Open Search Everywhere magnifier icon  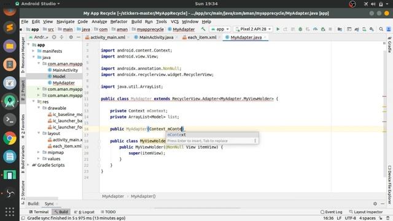tap(381, 29)
